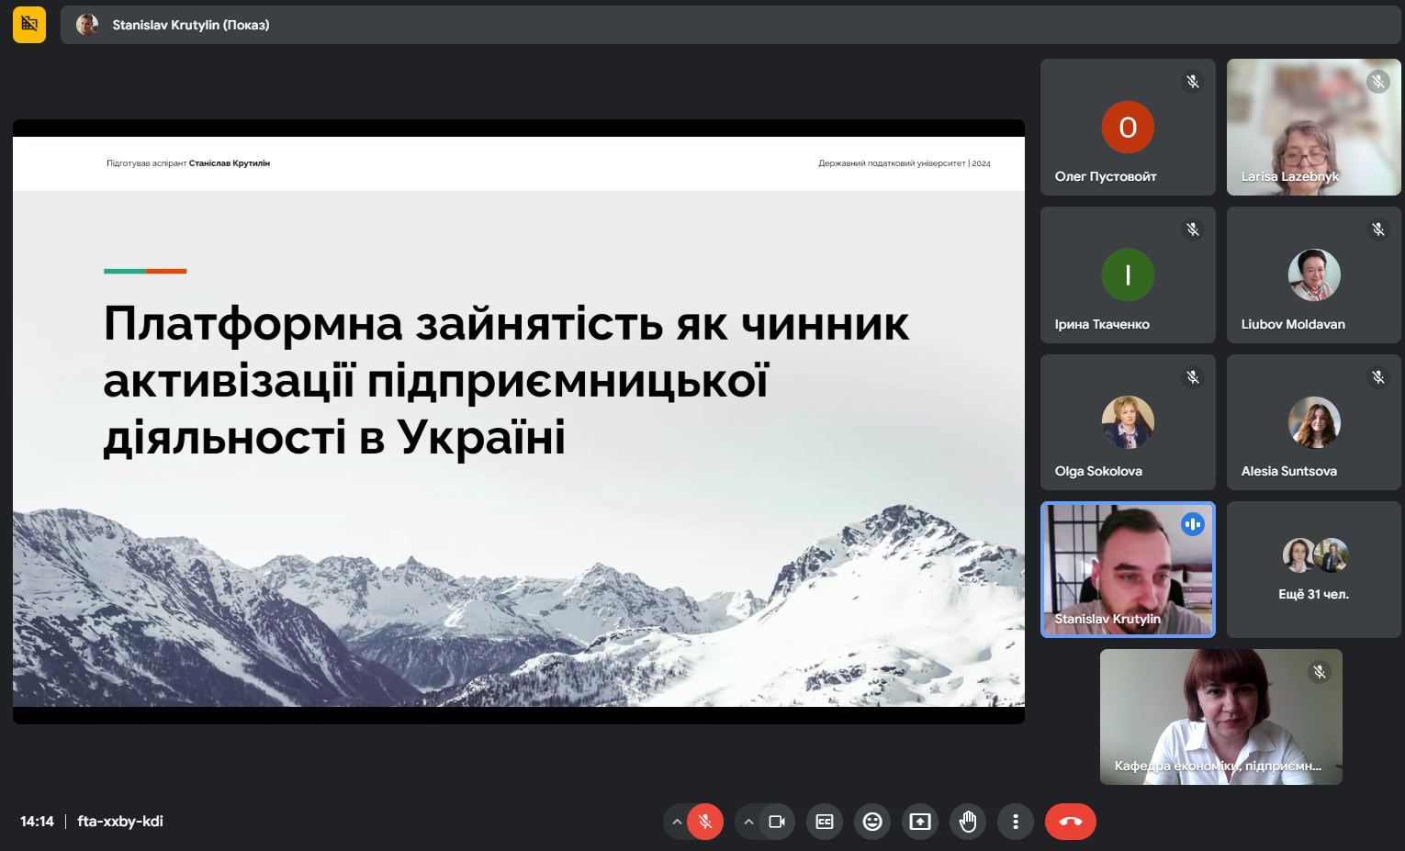The height and width of the screenshot is (851, 1405).
Task: Show the 31 other participants
Action: pos(1314,569)
